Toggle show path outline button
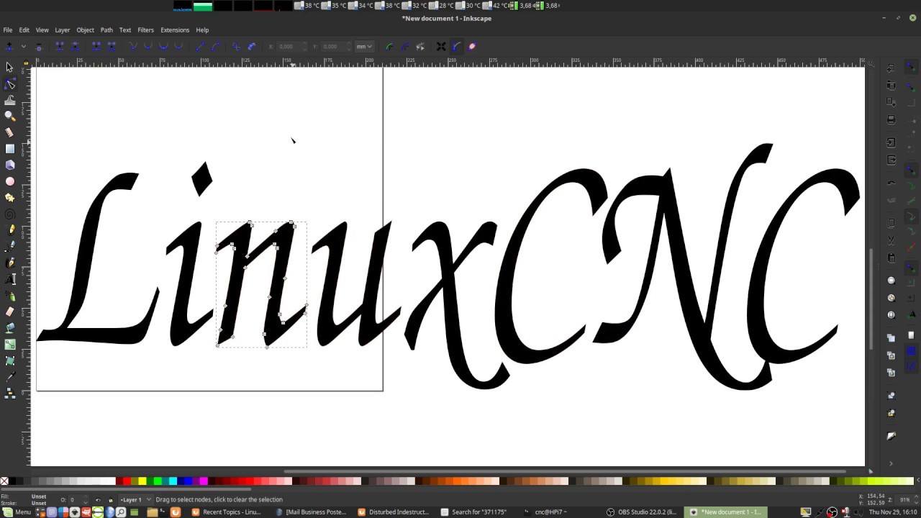Screen dimensions: 921x518 tap(472, 46)
